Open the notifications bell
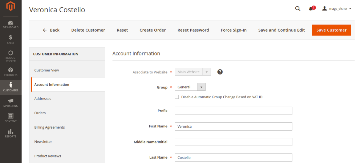This screenshot has height=163, width=361. 311,9
